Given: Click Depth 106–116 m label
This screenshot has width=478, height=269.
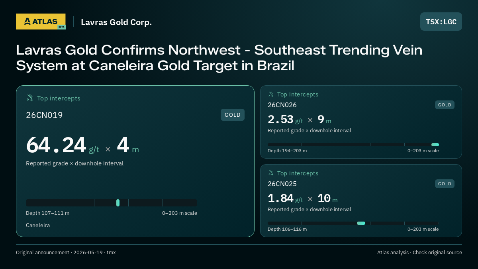Looking at the screenshot, I should (287, 229).
